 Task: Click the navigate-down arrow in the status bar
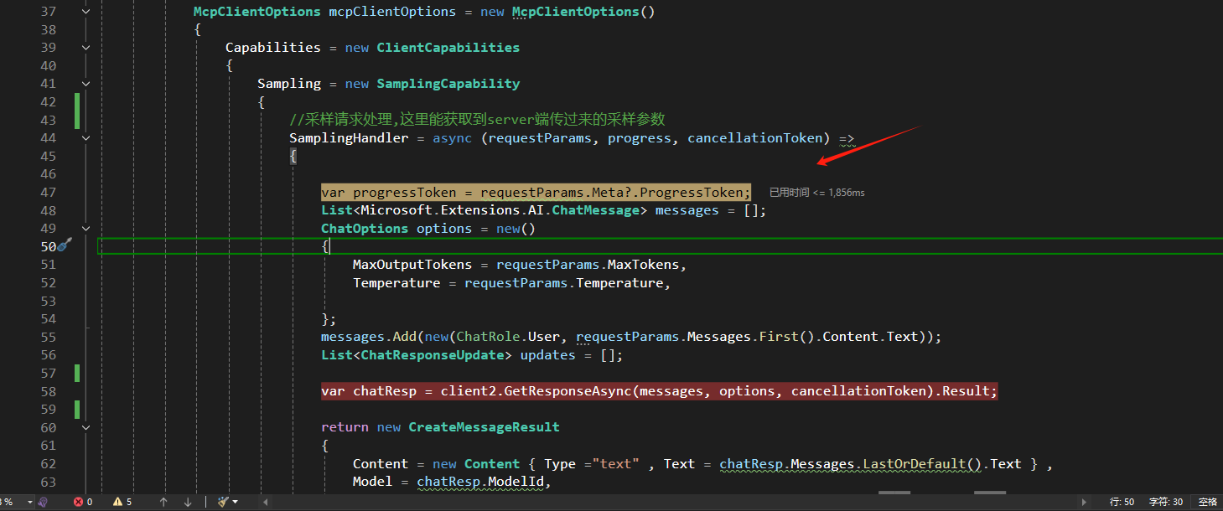(x=188, y=501)
